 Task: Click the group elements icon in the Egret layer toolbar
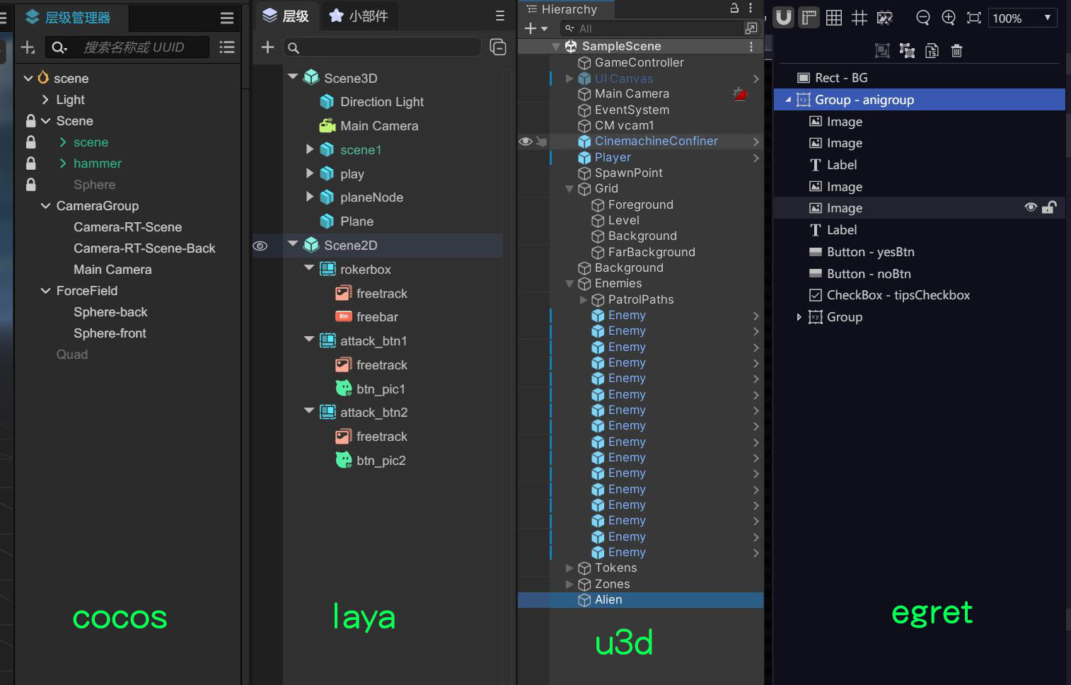coord(882,50)
